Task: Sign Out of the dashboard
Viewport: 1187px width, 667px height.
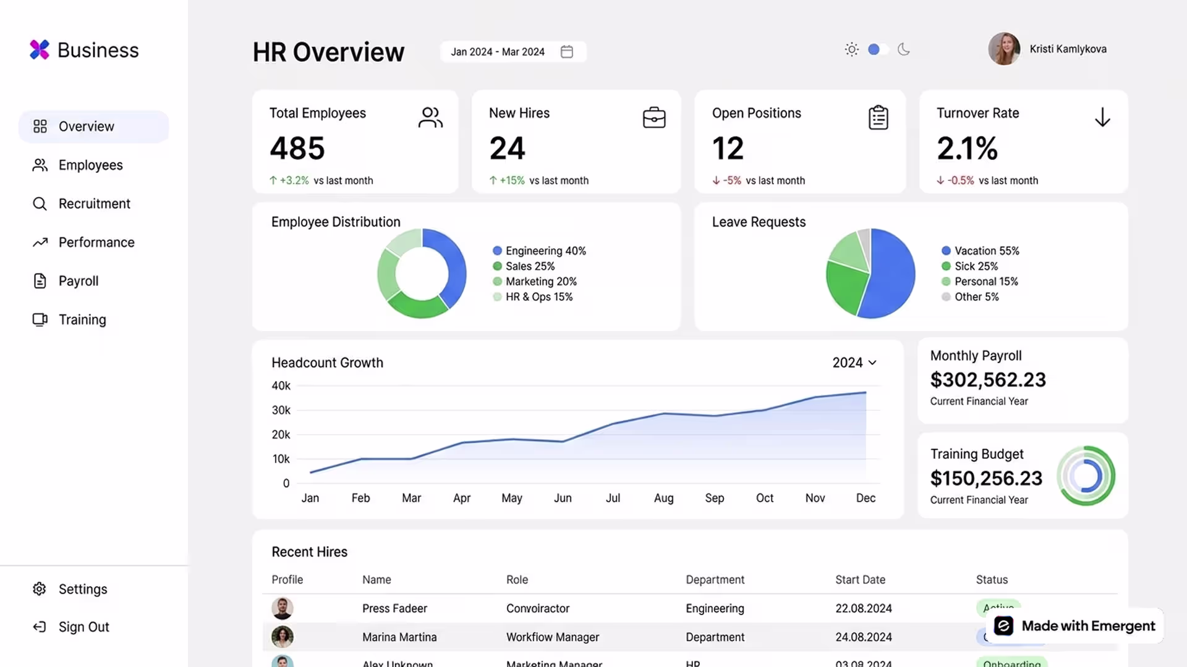Action: pyautogui.click(x=83, y=627)
